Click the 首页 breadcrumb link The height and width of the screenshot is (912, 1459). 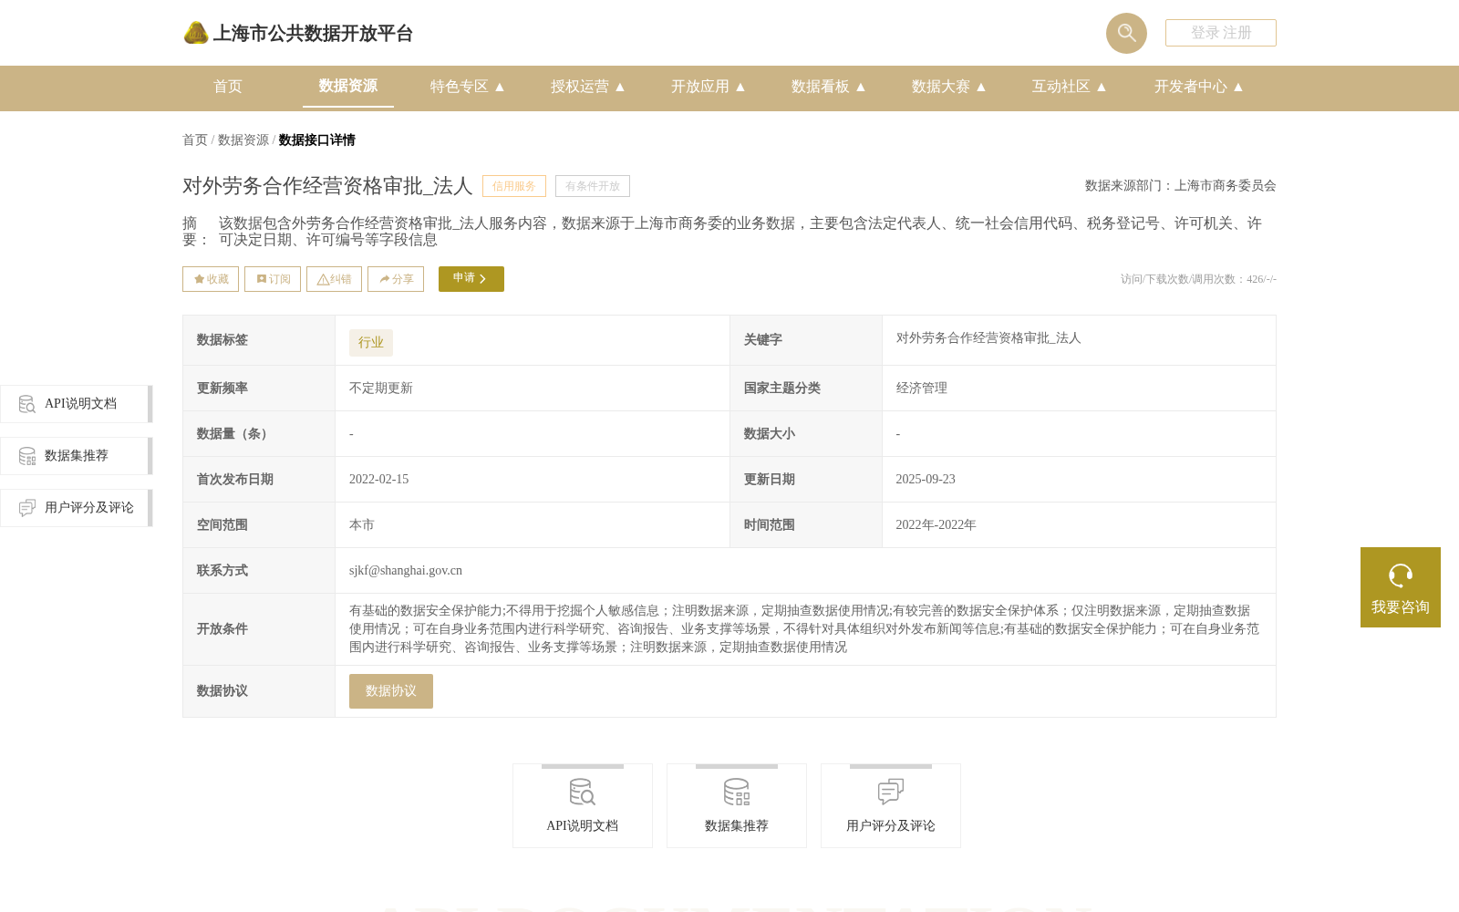tap(195, 140)
